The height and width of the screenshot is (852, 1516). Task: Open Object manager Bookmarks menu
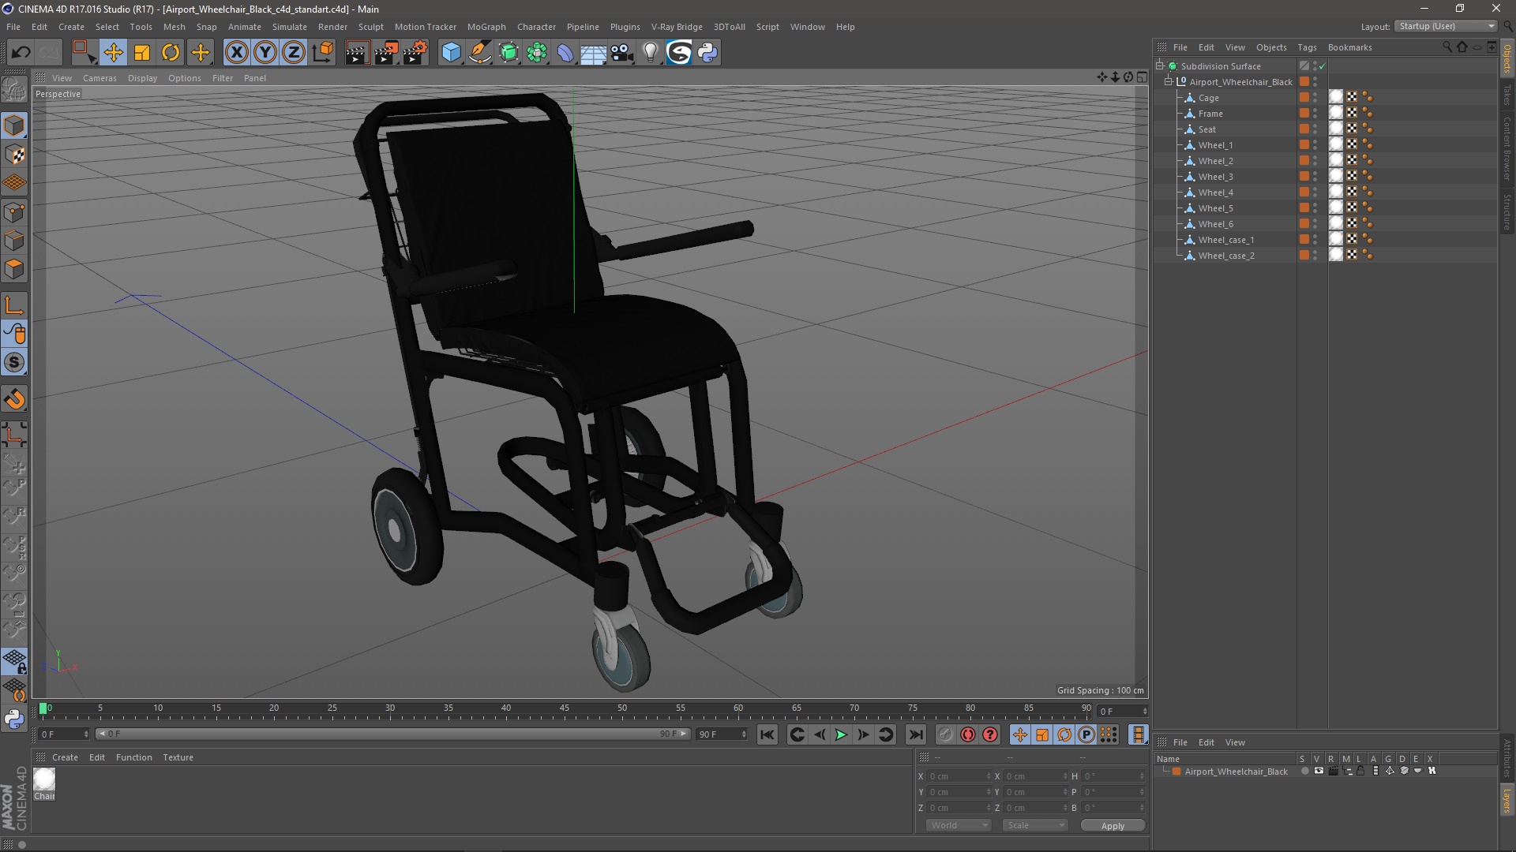[x=1349, y=47]
